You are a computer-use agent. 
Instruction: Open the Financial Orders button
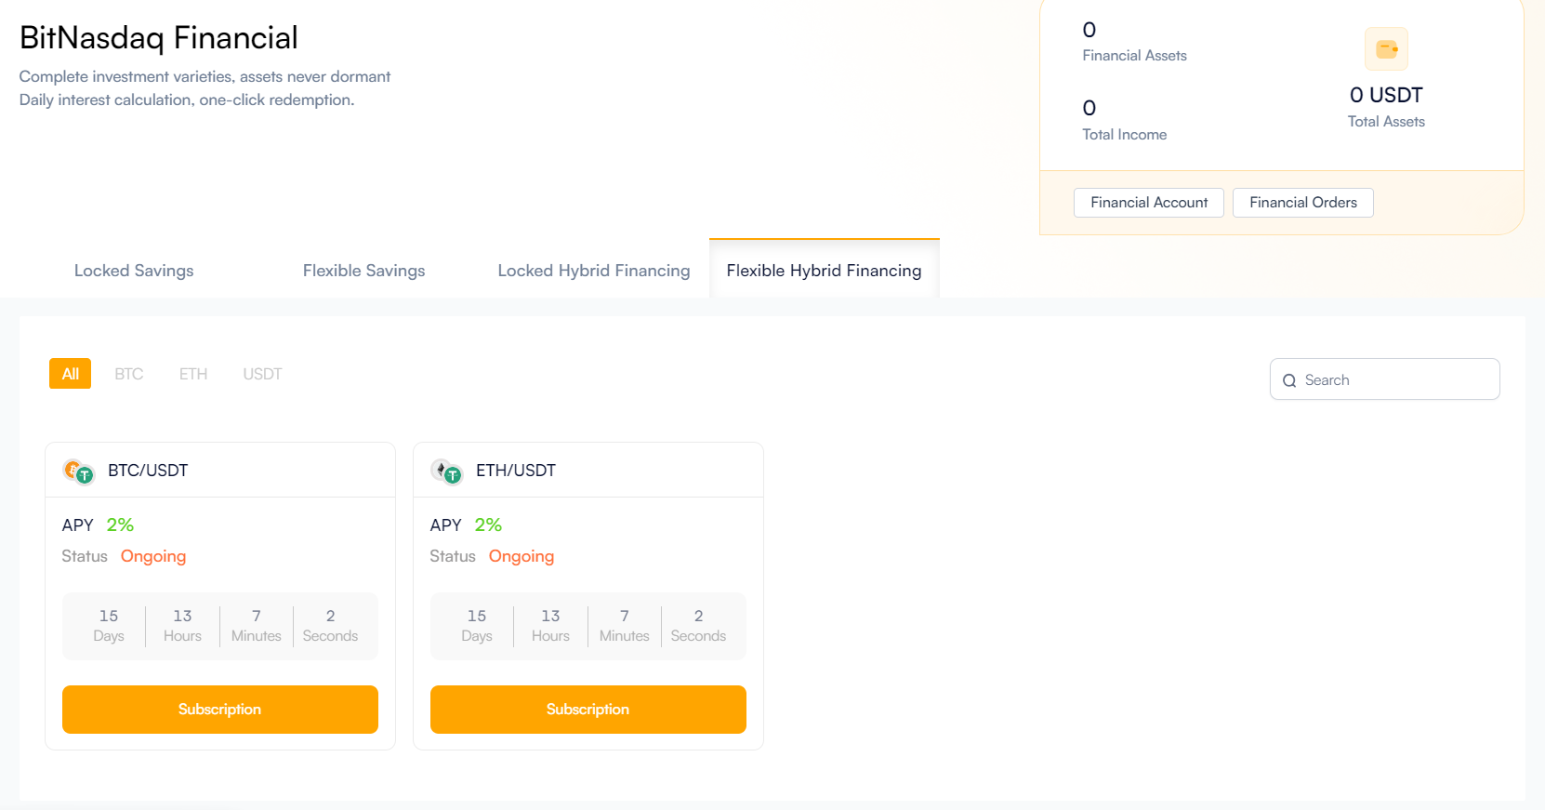tap(1302, 203)
